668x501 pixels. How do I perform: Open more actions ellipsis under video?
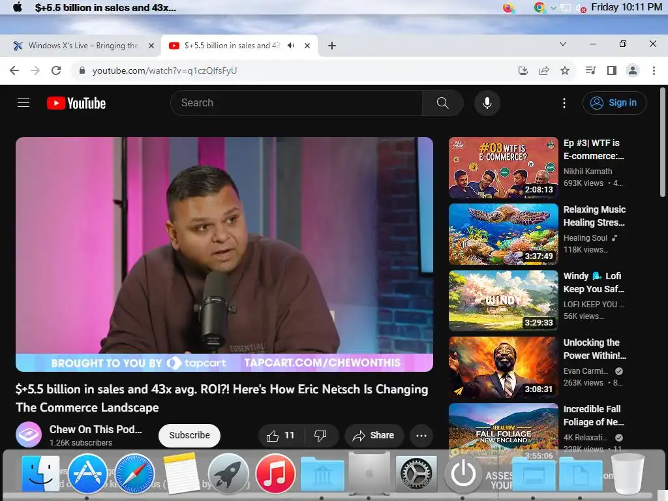pos(421,435)
